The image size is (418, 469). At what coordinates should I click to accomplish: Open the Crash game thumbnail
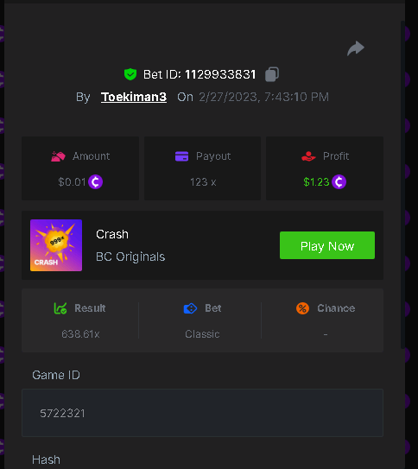tap(56, 245)
